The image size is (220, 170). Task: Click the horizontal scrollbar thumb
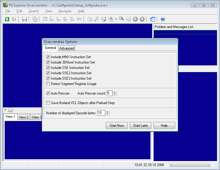click(x=10, y=110)
